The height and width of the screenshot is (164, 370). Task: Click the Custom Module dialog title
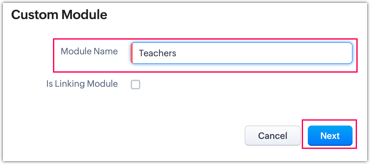coord(59,15)
